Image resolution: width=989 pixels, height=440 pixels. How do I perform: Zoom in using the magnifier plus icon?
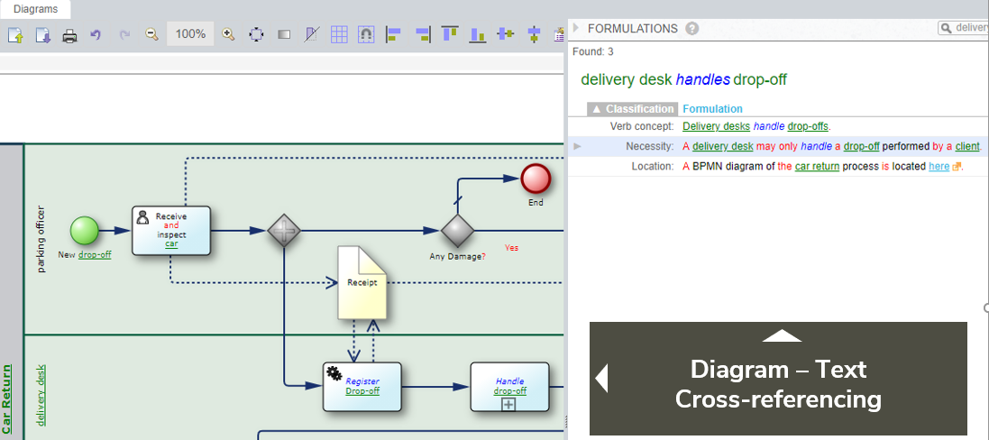(228, 35)
